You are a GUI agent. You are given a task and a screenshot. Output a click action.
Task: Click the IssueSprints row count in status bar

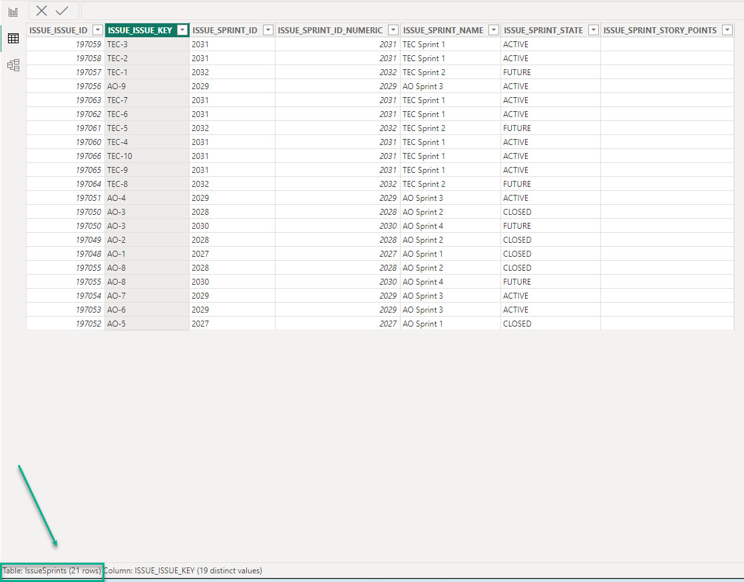(x=52, y=571)
